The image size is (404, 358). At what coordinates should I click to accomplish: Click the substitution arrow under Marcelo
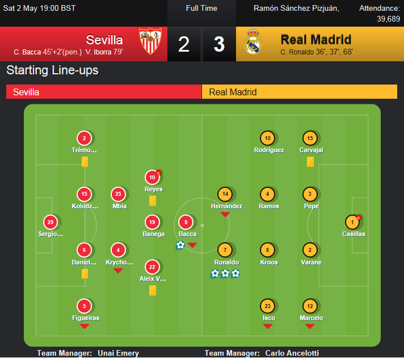click(x=310, y=326)
